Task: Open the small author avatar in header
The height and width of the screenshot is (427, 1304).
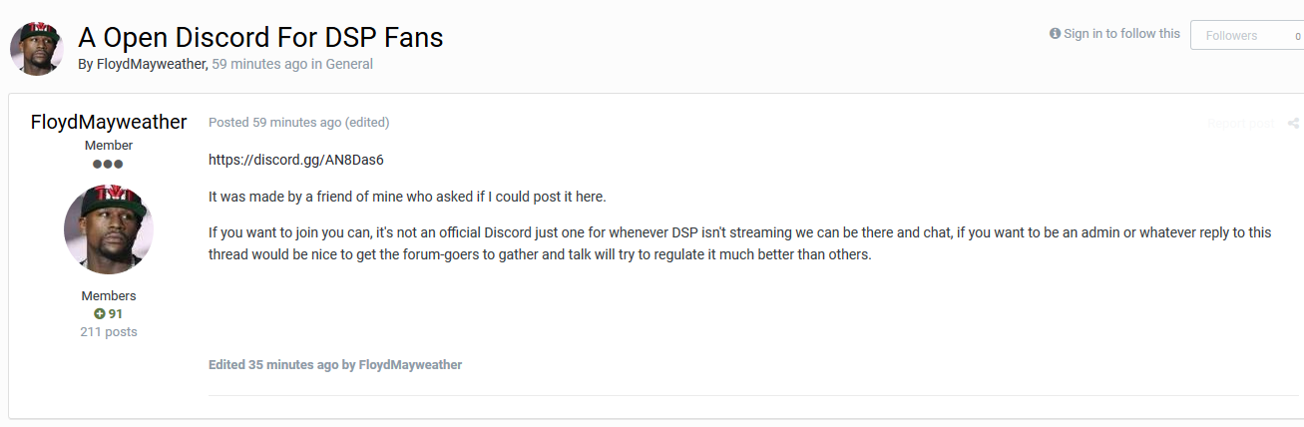Action: coord(37,48)
